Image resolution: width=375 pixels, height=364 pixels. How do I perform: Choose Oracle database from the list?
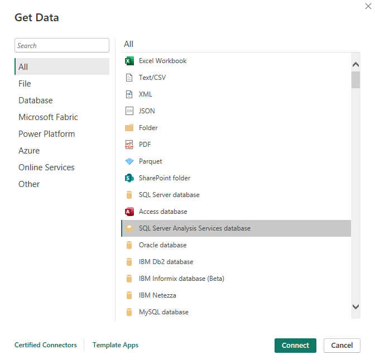pos(162,245)
